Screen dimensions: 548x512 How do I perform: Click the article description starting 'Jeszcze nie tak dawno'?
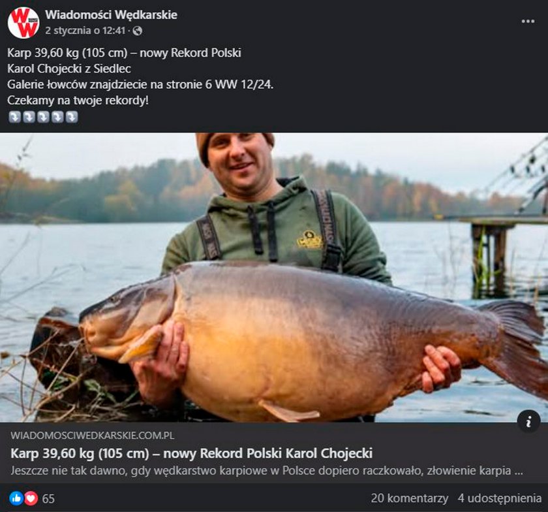coord(267,470)
